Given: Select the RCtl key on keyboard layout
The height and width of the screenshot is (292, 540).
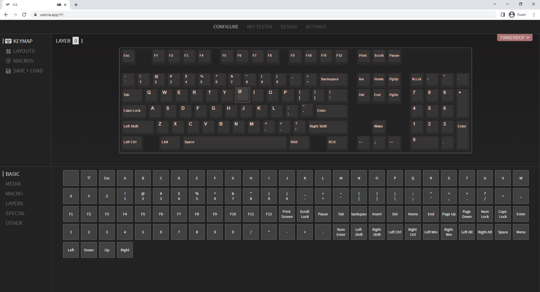Looking at the screenshot, I should click(x=337, y=143).
